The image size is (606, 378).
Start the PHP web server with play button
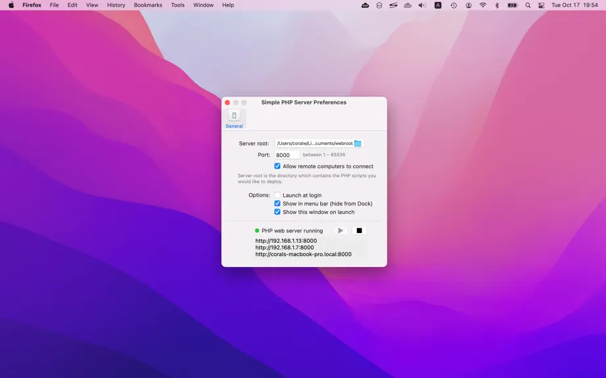(x=340, y=230)
